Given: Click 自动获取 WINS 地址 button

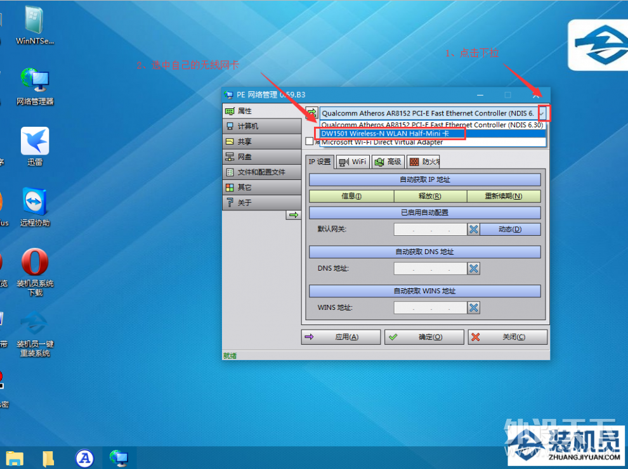Looking at the screenshot, I should click(x=425, y=291).
